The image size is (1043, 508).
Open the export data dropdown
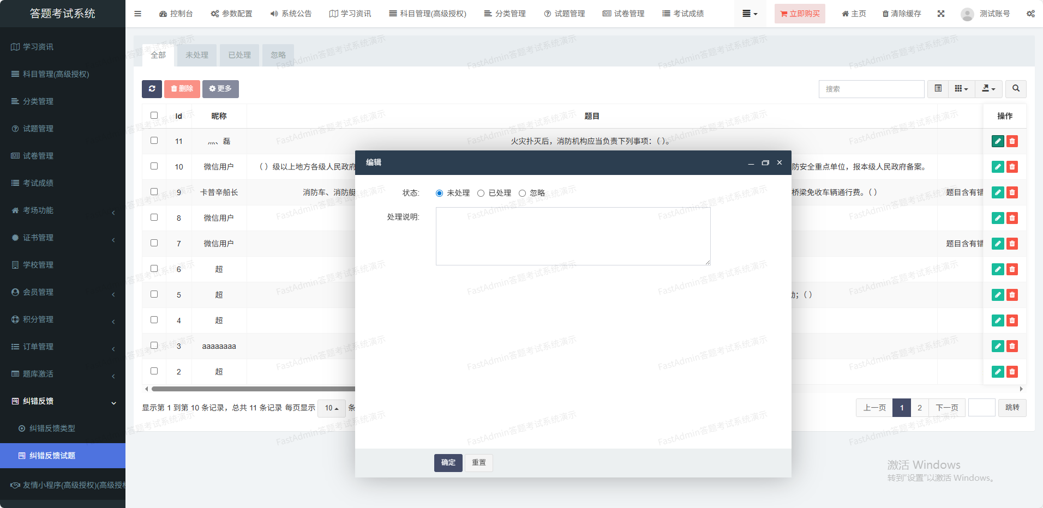pyautogui.click(x=988, y=89)
